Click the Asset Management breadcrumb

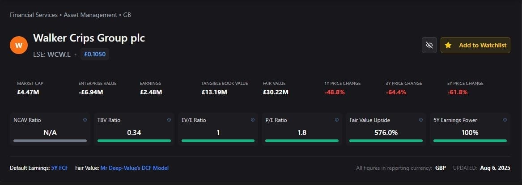90,15
